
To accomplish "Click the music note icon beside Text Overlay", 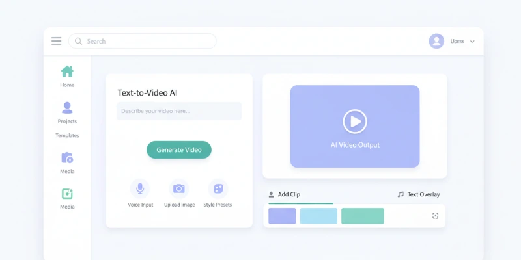I will pyautogui.click(x=401, y=194).
